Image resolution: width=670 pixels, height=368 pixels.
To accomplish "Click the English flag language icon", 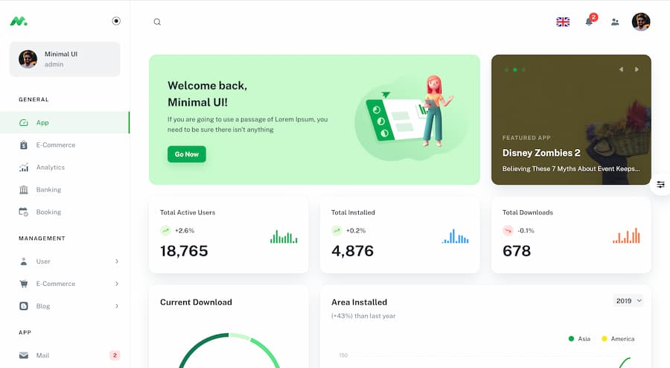I will (563, 22).
